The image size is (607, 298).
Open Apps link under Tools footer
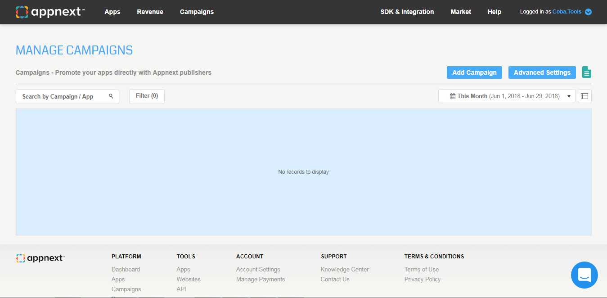(183, 269)
